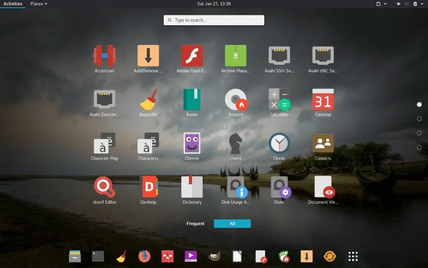The image size is (428, 268).
Task: Go to the fourth app page dot
Action: [419, 147]
